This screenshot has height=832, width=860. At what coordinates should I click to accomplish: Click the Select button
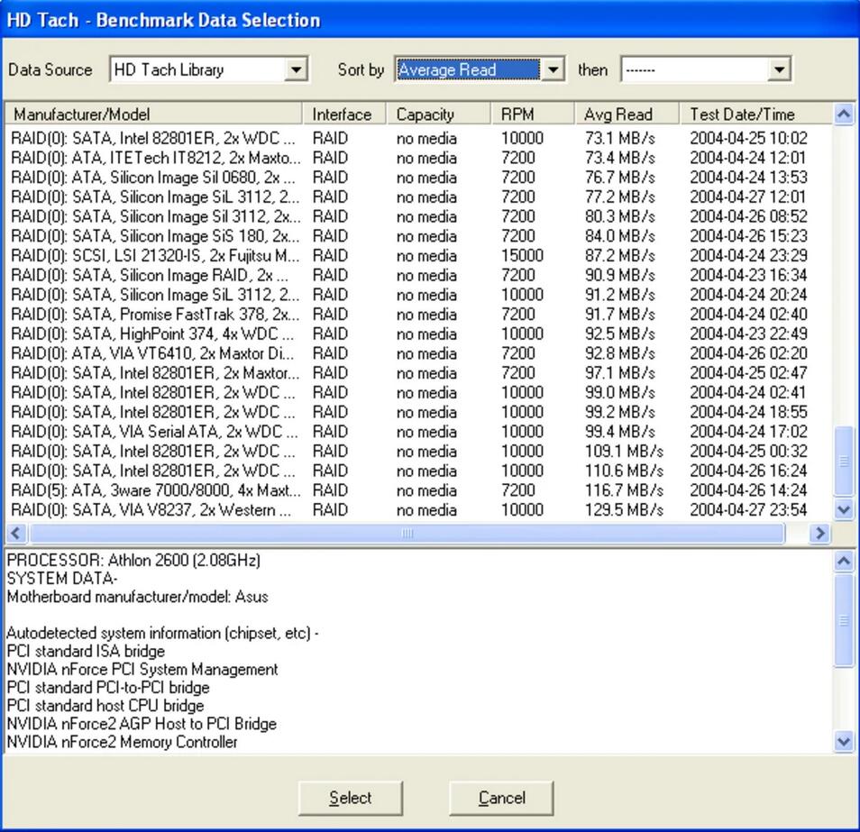350,798
